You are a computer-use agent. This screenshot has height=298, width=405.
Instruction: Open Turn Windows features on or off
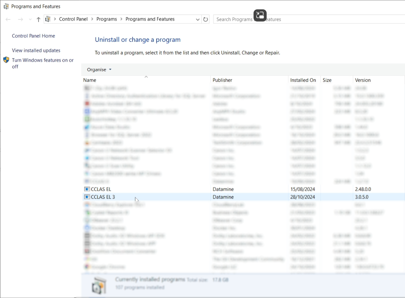coord(43,63)
